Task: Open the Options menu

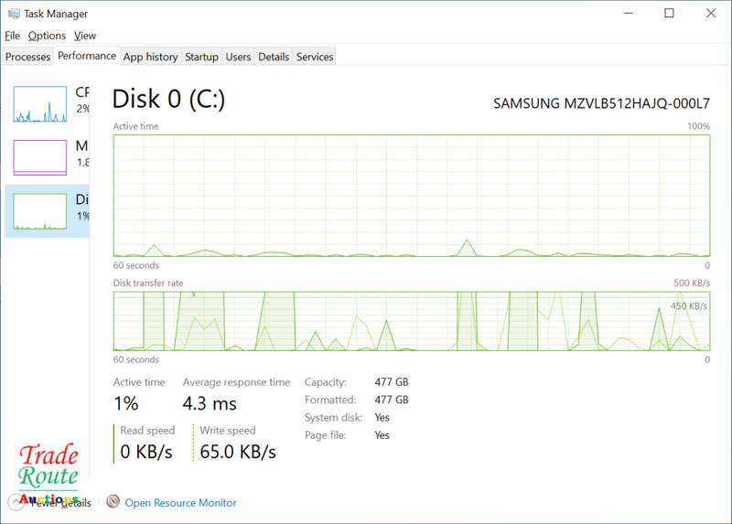Action: click(47, 36)
